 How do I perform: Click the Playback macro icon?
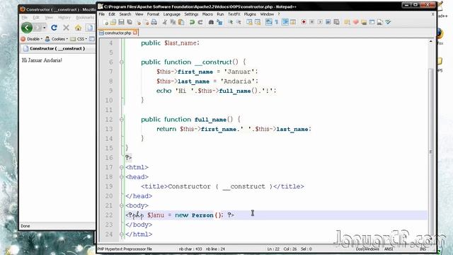pyautogui.click(x=320, y=22)
